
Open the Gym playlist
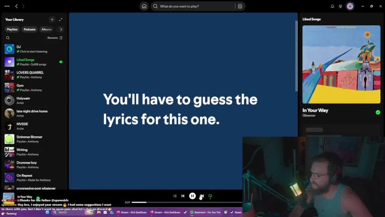[x=34, y=88]
